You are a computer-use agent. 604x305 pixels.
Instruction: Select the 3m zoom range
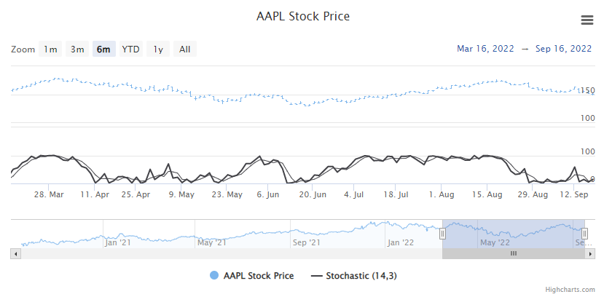77,49
